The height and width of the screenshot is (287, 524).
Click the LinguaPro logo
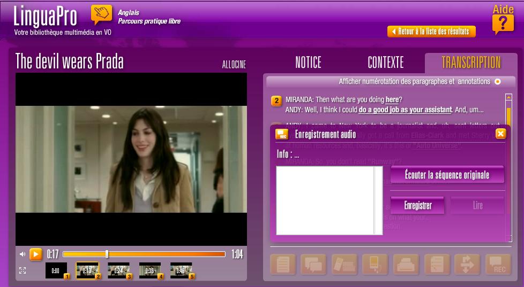point(45,16)
